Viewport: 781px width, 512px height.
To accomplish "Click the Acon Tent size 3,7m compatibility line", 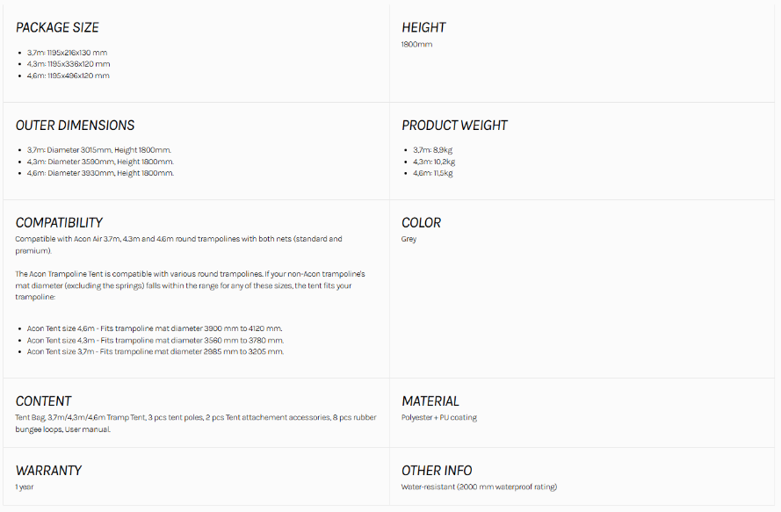I will tap(155, 351).
